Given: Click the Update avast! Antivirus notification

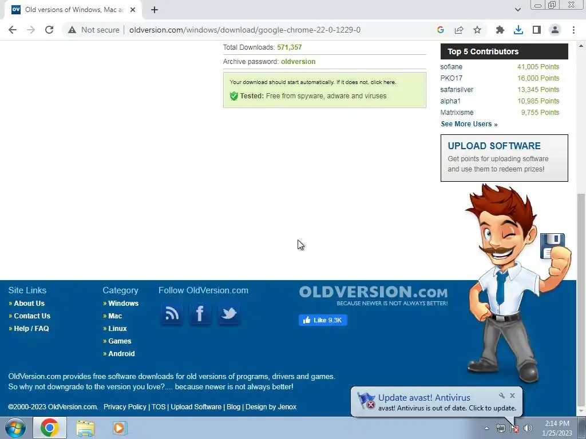Looking at the screenshot, I should [436, 402].
